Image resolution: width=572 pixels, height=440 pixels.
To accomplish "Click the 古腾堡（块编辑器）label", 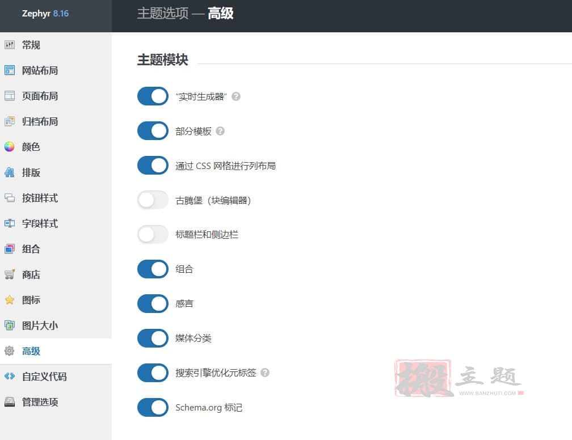I will click(x=213, y=201).
